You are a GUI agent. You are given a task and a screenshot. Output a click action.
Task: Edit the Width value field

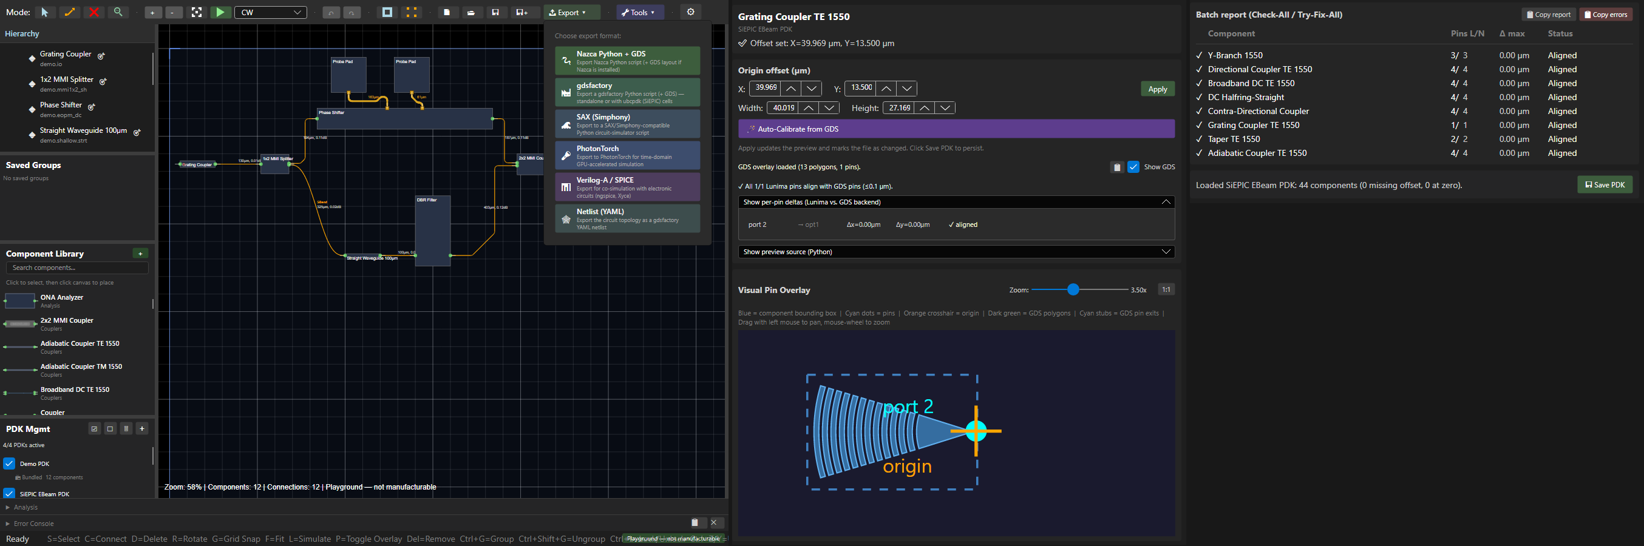(783, 109)
